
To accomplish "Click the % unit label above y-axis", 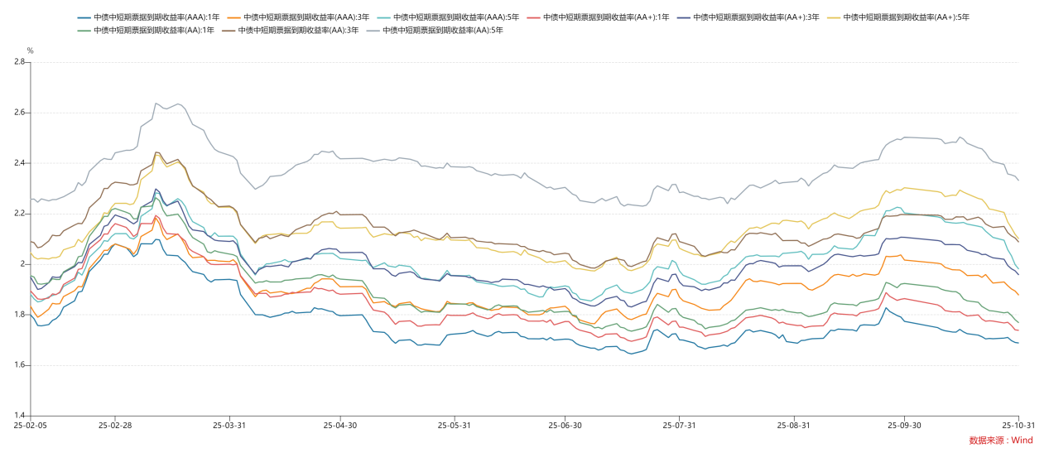I will click(x=31, y=51).
